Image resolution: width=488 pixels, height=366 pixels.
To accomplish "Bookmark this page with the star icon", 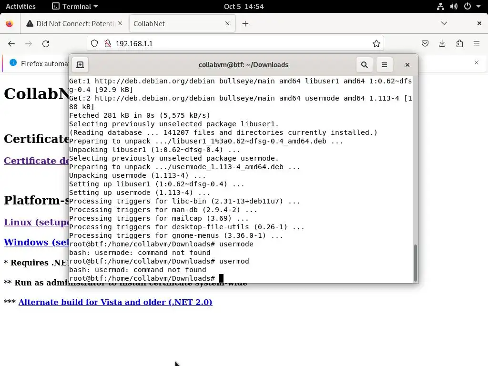I will (376, 43).
